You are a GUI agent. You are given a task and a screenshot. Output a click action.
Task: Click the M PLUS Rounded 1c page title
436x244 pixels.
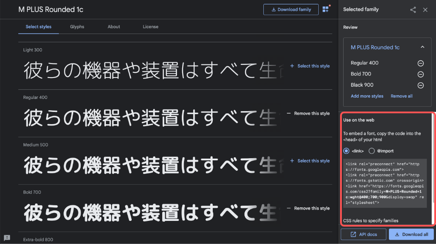pos(51,10)
